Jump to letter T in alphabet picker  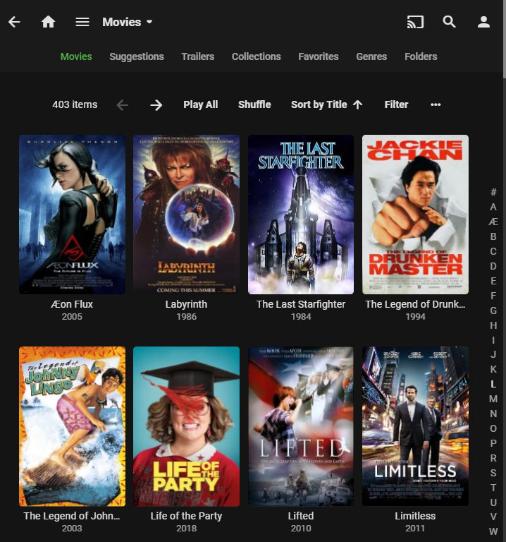pos(493,488)
